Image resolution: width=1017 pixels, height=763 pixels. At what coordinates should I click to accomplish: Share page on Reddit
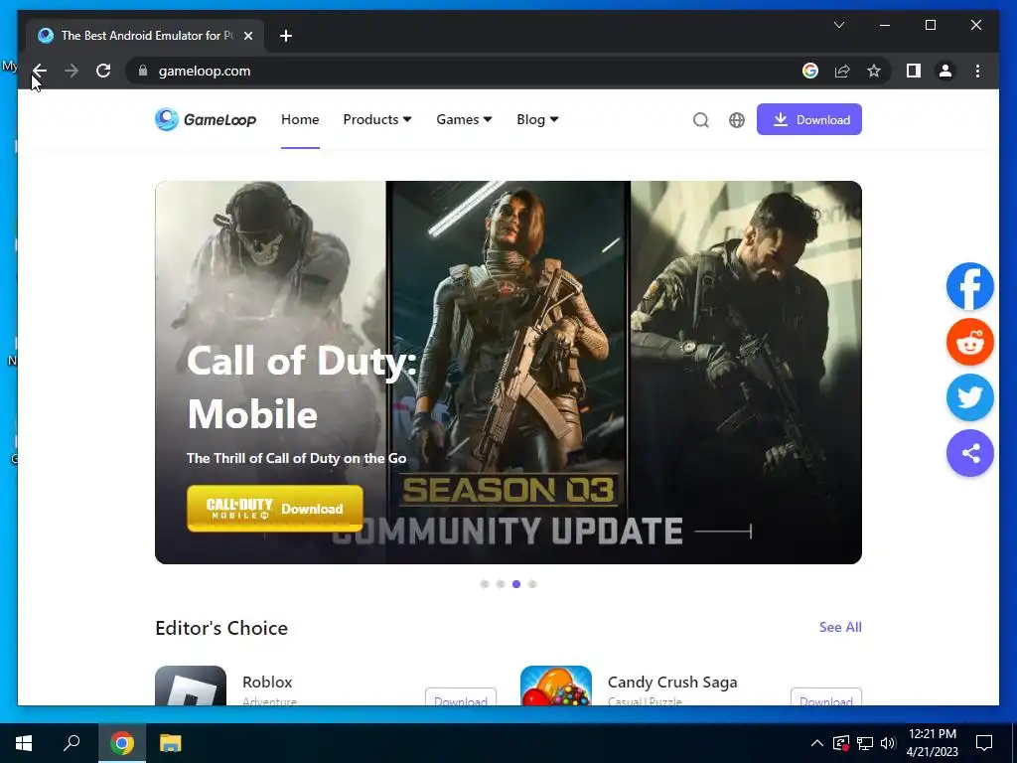pos(969,342)
